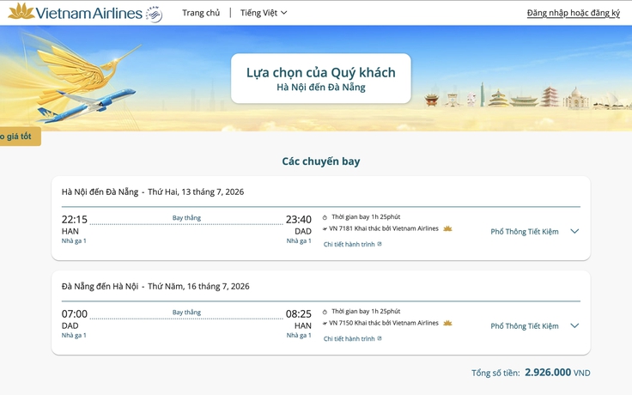
Task: Click VN 7181 Khai thác bởi Vietnam Airlines text
Action: (x=384, y=228)
